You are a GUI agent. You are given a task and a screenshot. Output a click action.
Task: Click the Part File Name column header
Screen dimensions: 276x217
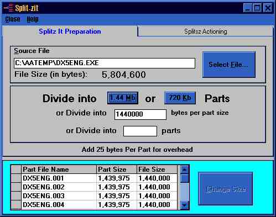point(59,170)
